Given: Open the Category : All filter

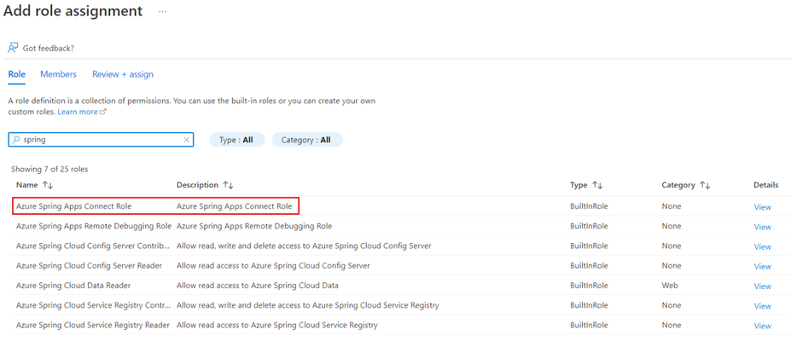Looking at the screenshot, I should (306, 140).
